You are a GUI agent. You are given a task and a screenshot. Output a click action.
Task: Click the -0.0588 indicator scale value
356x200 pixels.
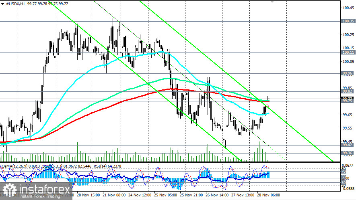pos(348,188)
